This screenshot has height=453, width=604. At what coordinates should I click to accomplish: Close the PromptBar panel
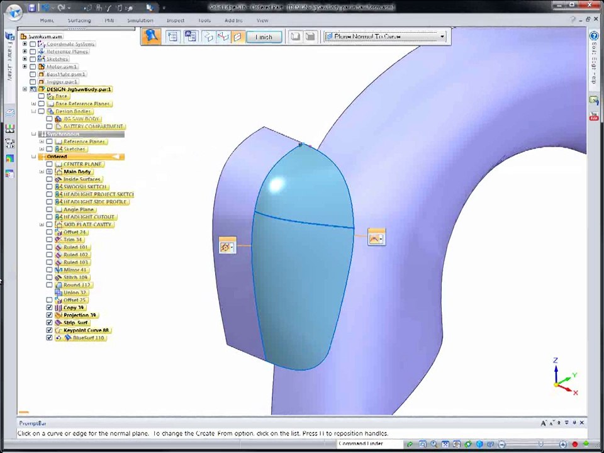click(x=582, y=423)
